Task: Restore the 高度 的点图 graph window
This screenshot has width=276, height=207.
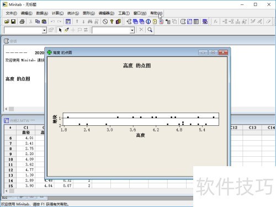Action: (213, 52)
